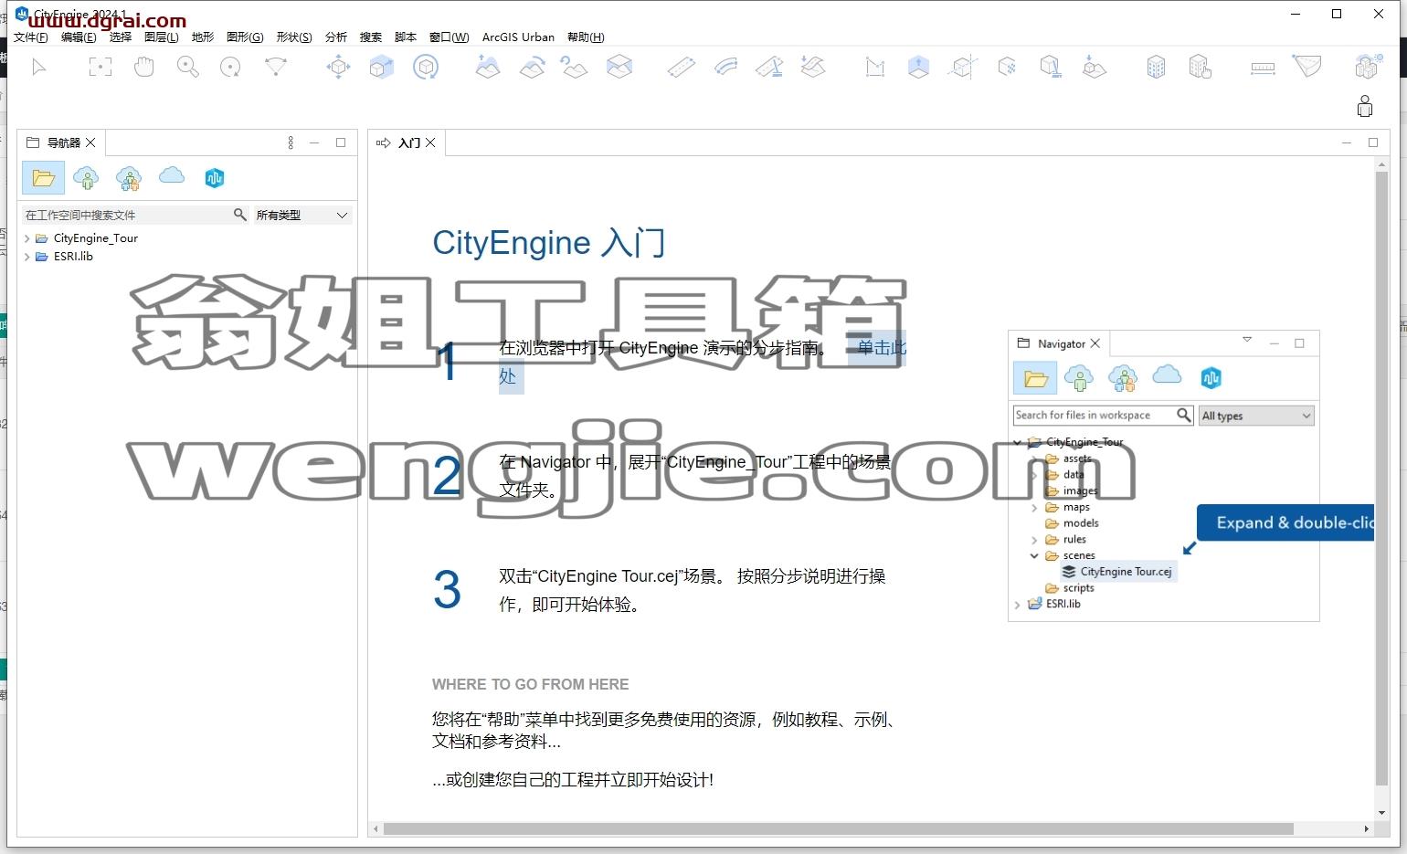Click the horizontal scrollbar of 入门 page
Image resolution: width=1407 pixels, height=854 pixels.
pyautogui.click(x=838, y=829)
